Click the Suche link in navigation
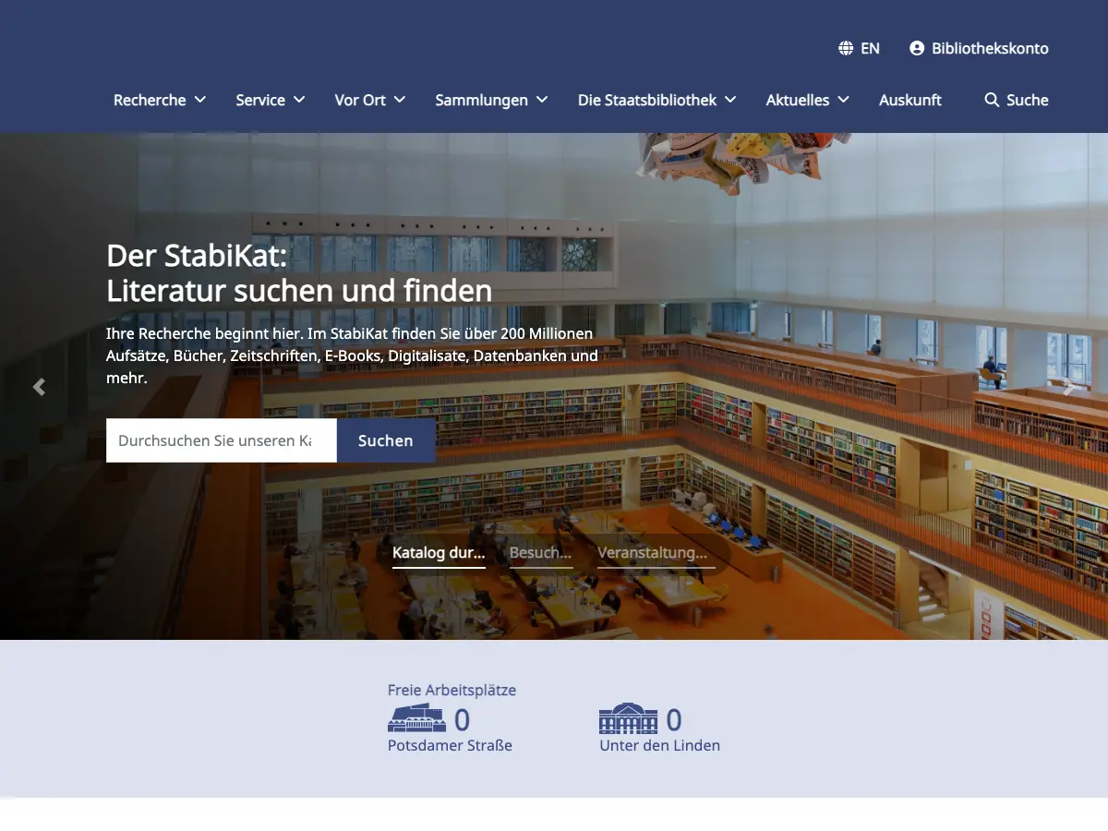Image resolution: width=1108 pixels, height=831 pixels. tap(1028, 100)
